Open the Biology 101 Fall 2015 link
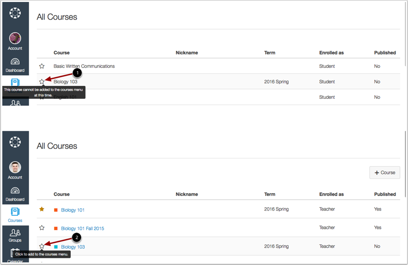Screen dimensions: 408x265 tap(83, 229)
